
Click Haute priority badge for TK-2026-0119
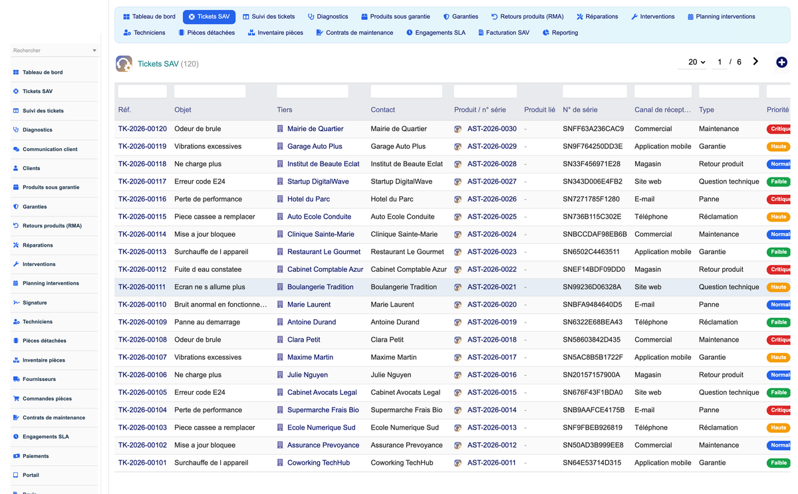779,146
